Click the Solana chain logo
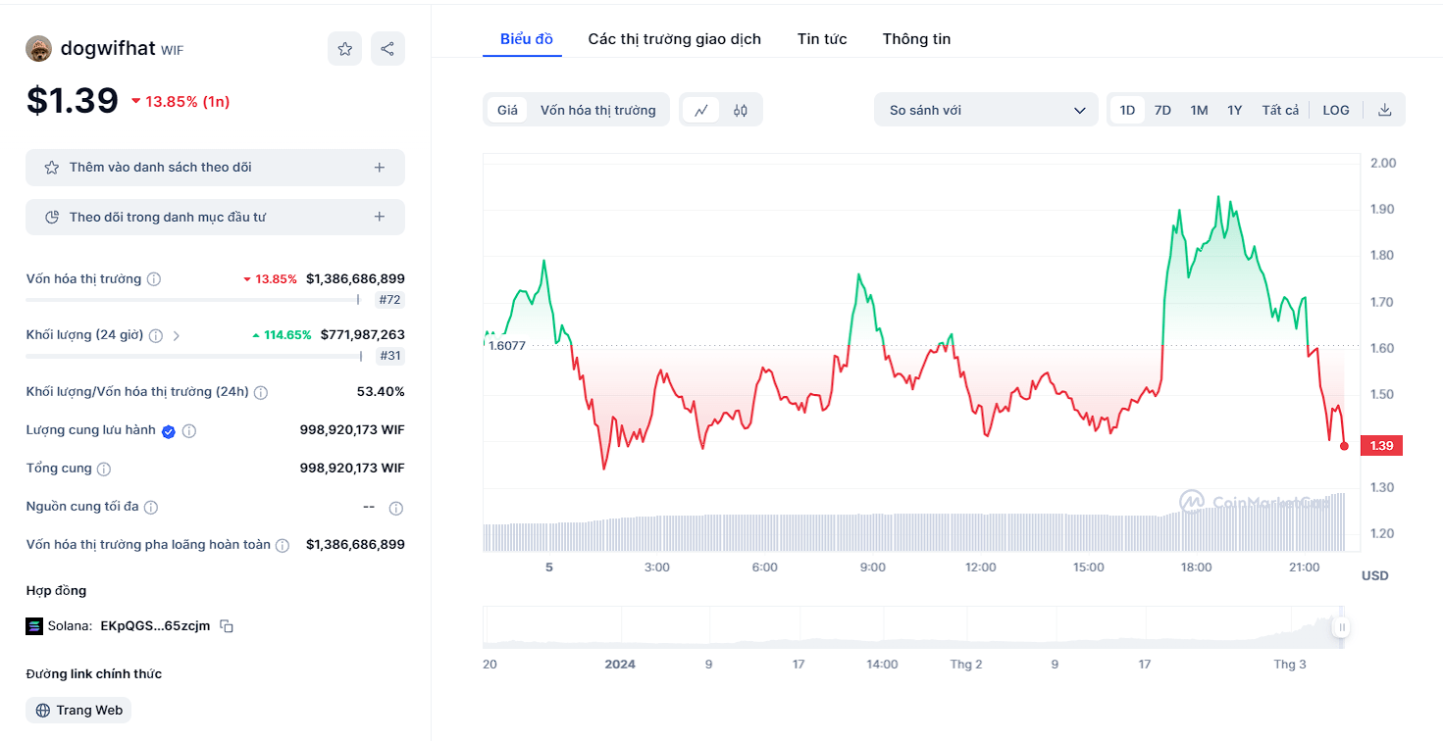 coord(34,626)
